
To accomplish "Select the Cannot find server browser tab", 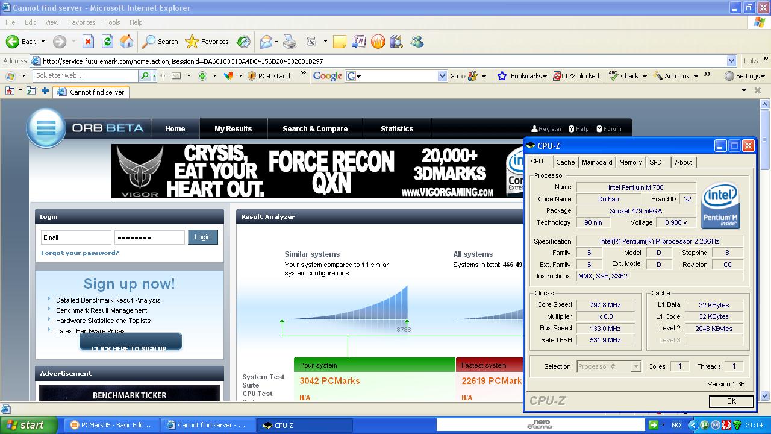I will (91, 92).
